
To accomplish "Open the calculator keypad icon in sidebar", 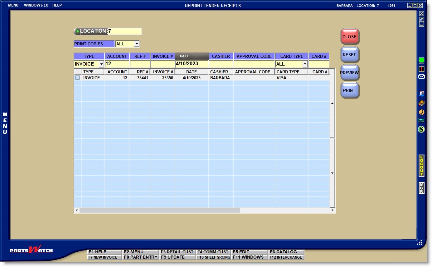I will (421, 121).
